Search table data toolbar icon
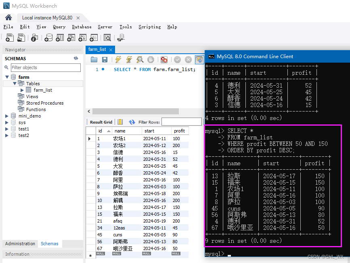Image resolution: width=350 pixels, height=263 pixels. [107, 38]
